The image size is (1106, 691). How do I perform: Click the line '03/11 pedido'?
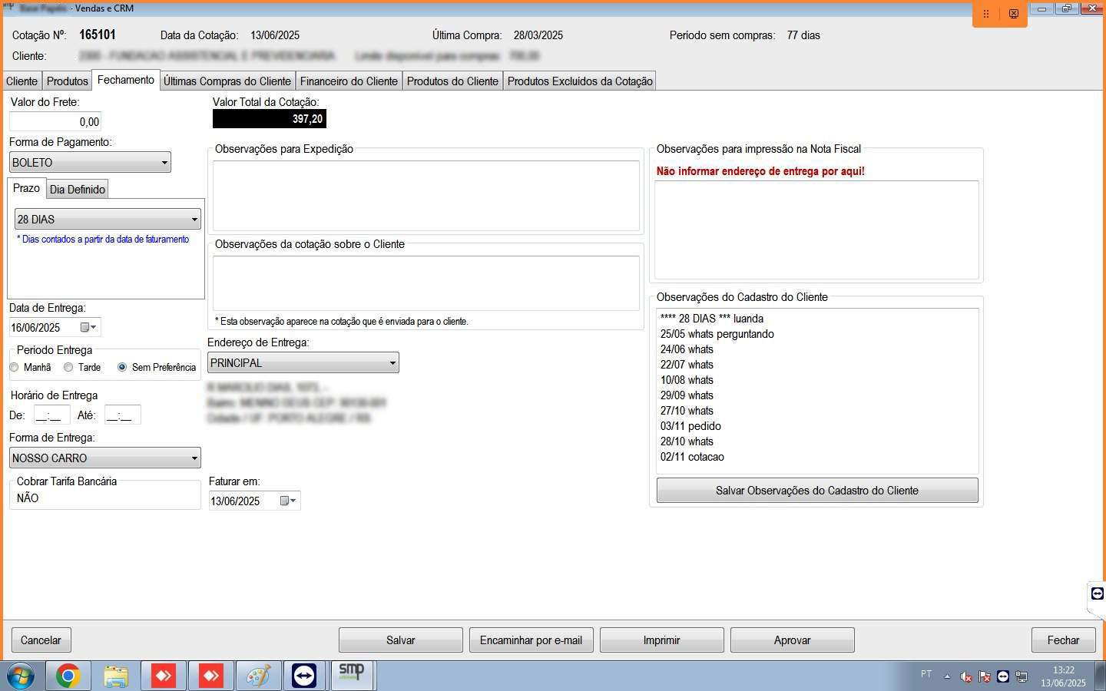pos(690,426)
